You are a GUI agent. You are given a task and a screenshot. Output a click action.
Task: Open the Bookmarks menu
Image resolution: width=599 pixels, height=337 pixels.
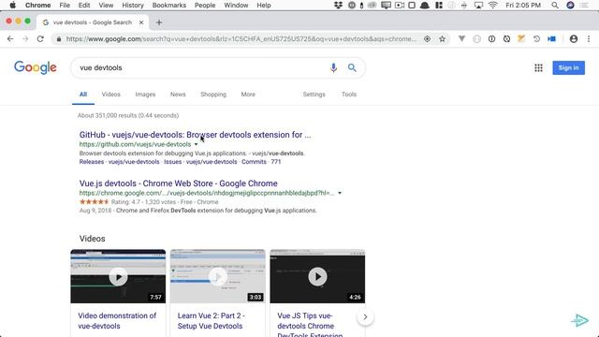pos(168,6)
